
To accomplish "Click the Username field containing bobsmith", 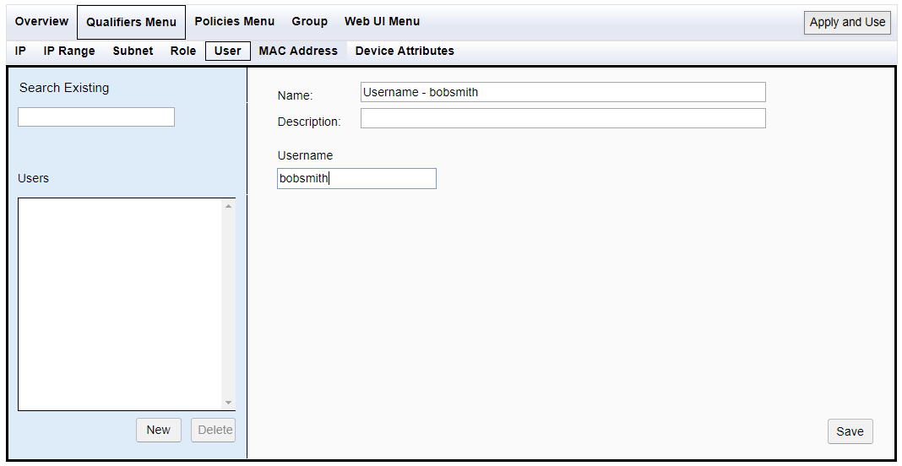I will (356, 178).
